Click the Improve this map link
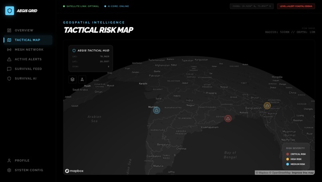Screen dimensions: 322x182 coord(303,173)
